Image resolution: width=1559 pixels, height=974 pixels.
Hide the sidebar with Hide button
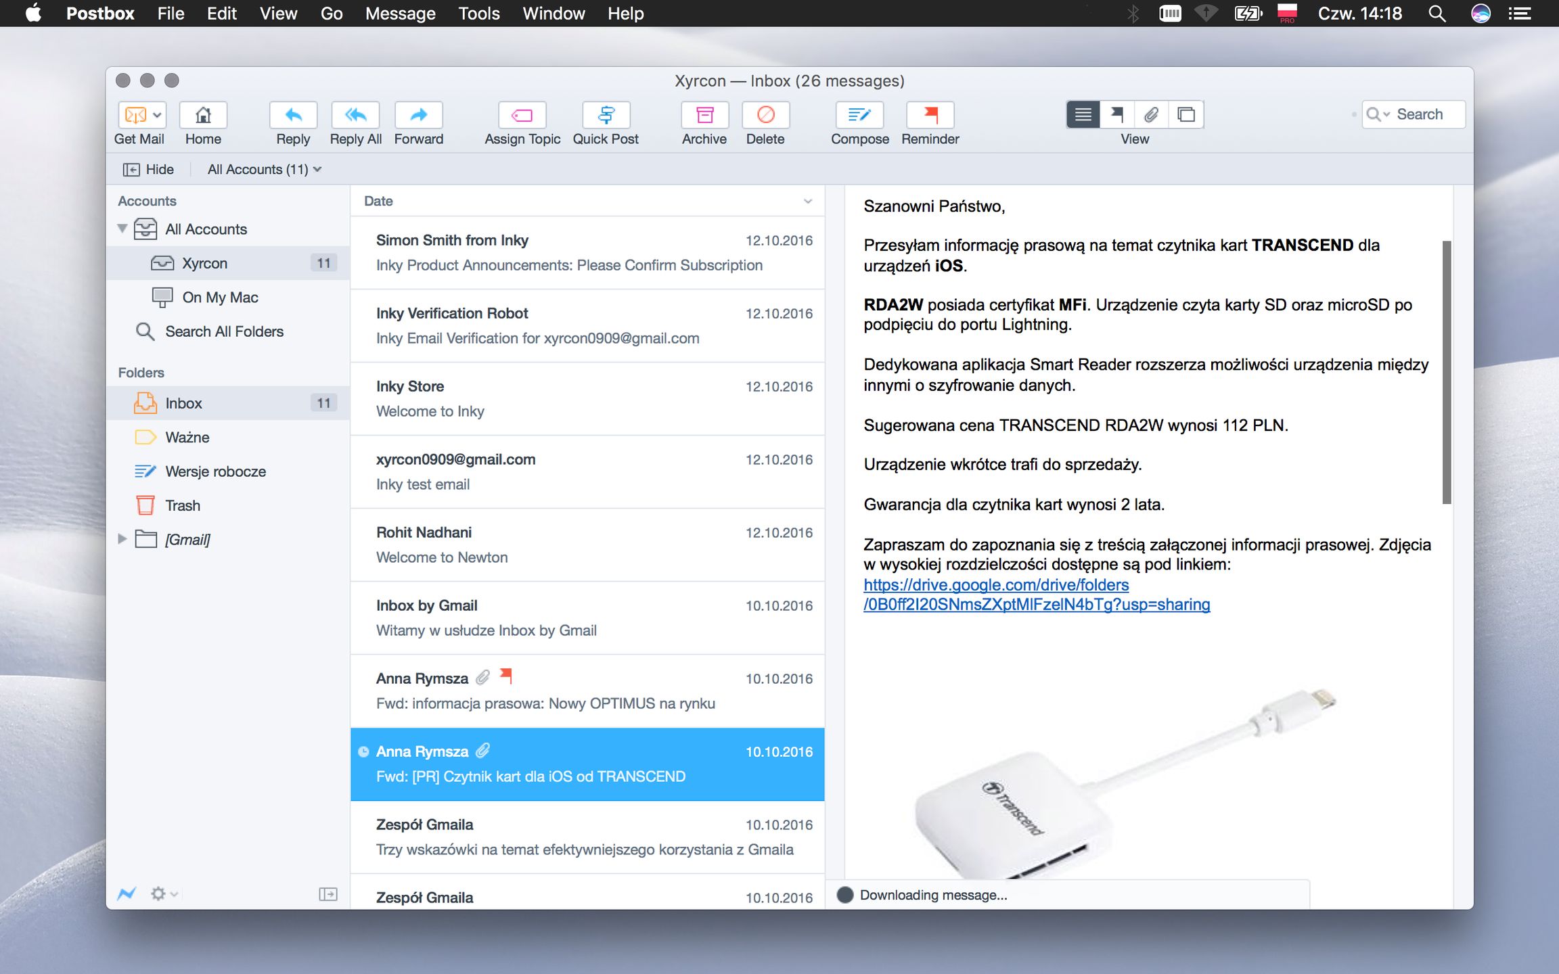click(148, 169)
